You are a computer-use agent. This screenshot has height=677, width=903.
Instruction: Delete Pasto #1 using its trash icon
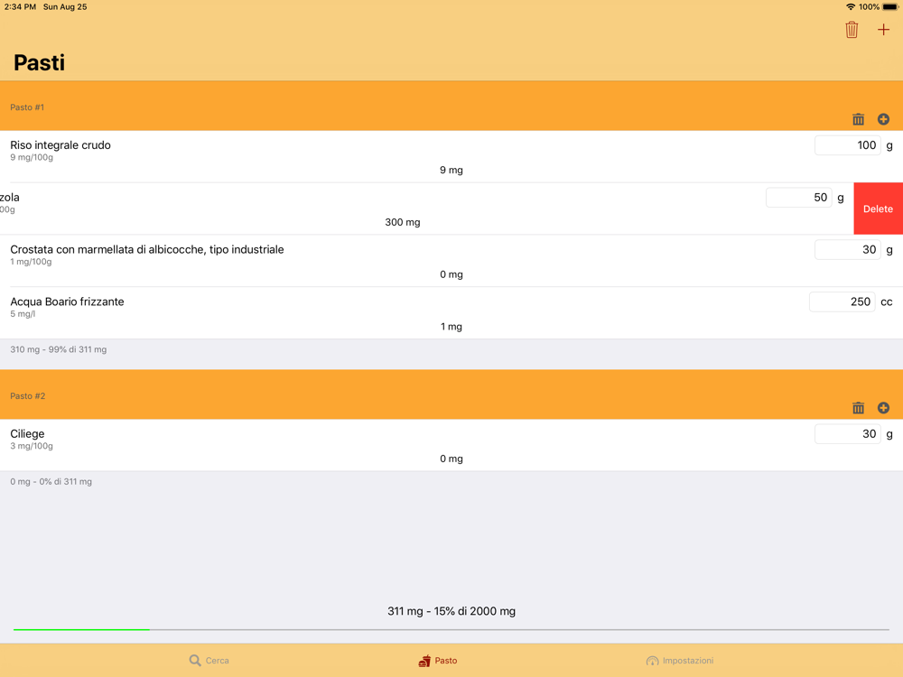click(x=858, y=119)
